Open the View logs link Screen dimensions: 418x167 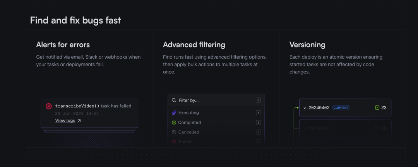[x=65, y=121]
